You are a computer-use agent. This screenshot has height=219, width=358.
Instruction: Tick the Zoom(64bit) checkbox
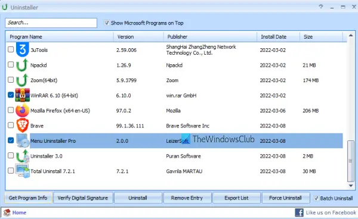point(11,80)
